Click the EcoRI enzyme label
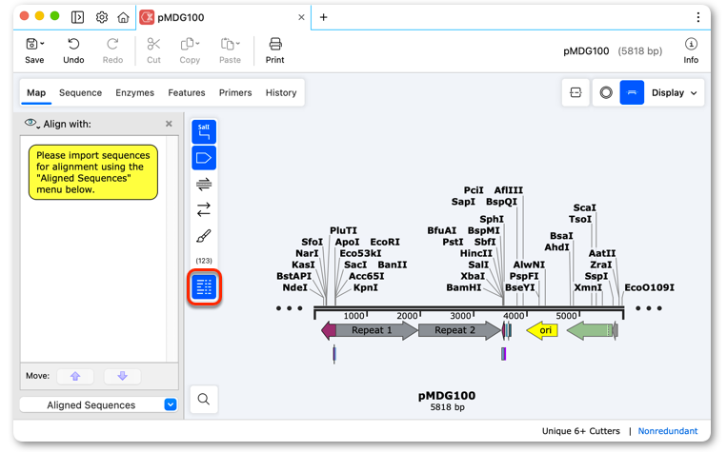The image size is (727, 452). tap(385, 242)
